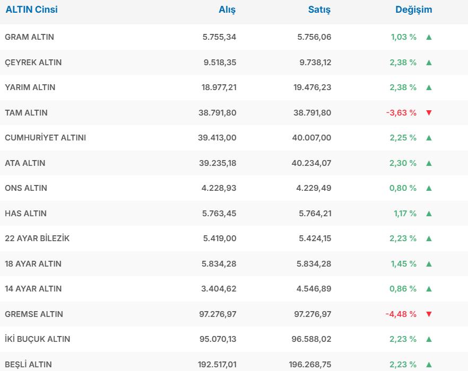
Task: Click the up arrow beside ÇEYREK ALTIN change
Action: (x=429, y=63)
